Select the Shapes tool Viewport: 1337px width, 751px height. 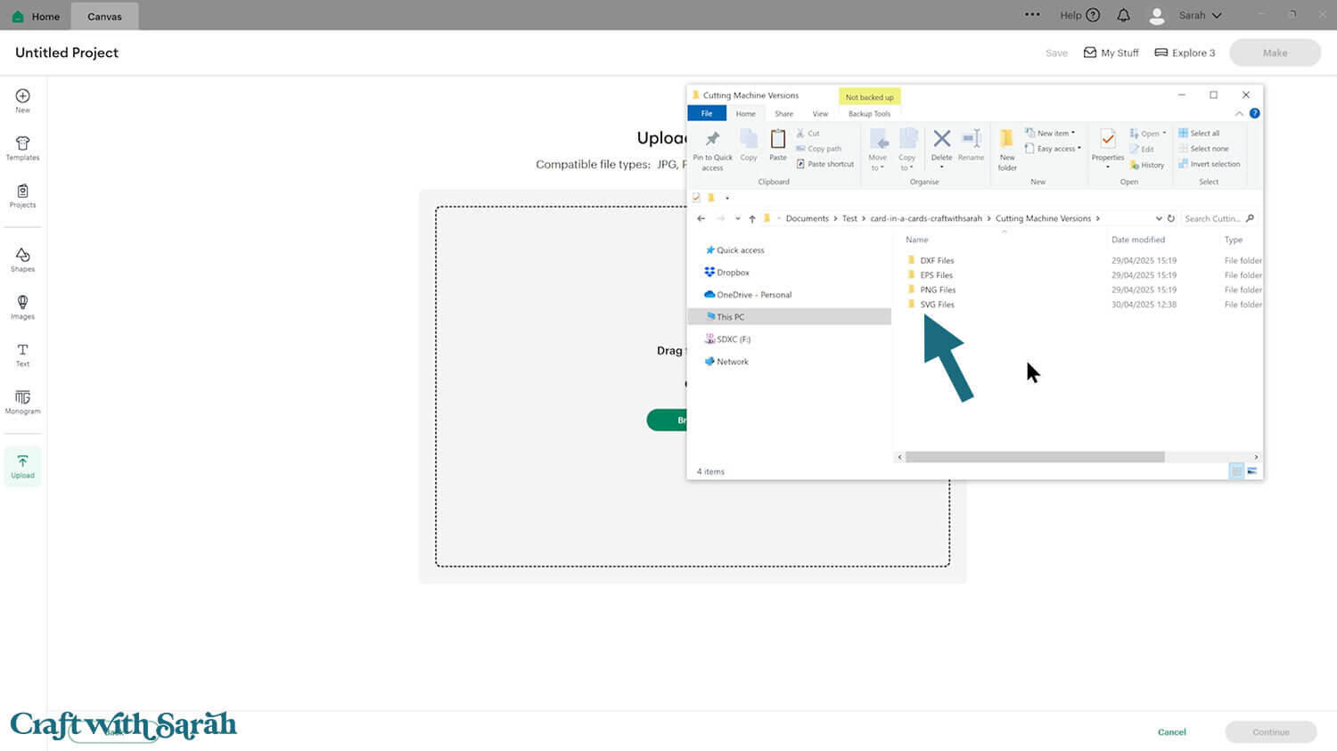click(x=22, y=259)
